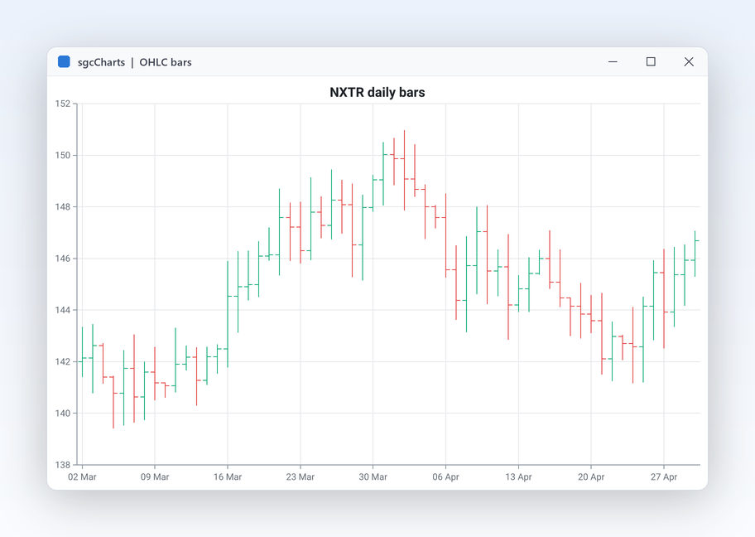
Task: Click the '30 Mar' x-axis label
Action: pyautogui.click(x=373, y=477)
